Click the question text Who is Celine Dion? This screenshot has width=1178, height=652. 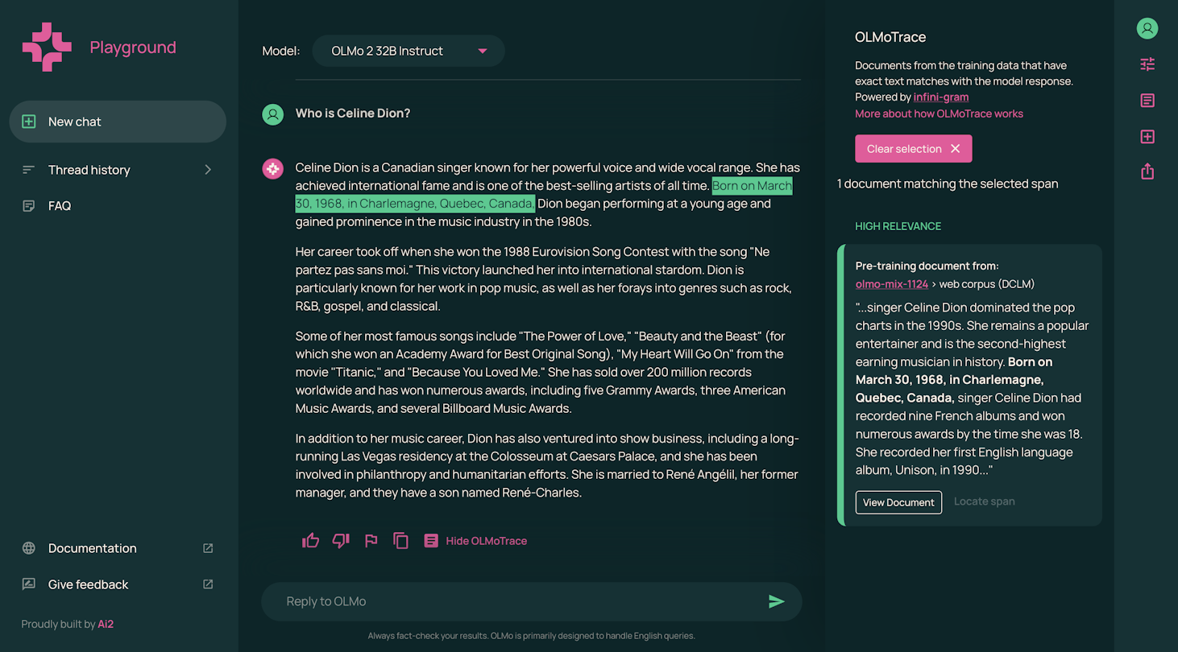(353, 113)
